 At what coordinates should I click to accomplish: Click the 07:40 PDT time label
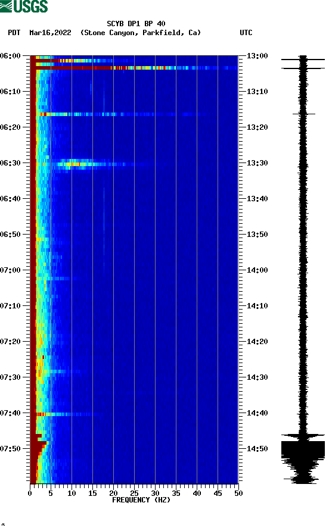click(x=10, y=413)
